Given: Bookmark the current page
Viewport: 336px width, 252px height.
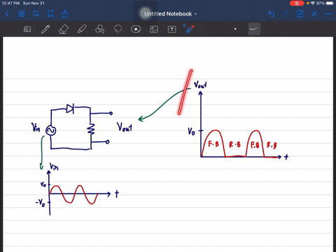Looking at the screenshot, I should (x=50, y=14).
